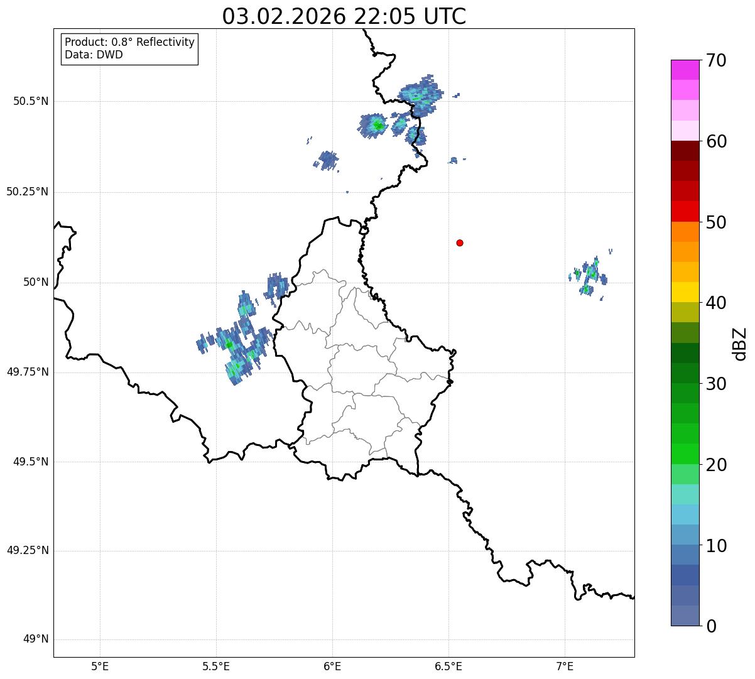
Task: Click the 'Data: DWD' text
Action: (x=94, y=55)
